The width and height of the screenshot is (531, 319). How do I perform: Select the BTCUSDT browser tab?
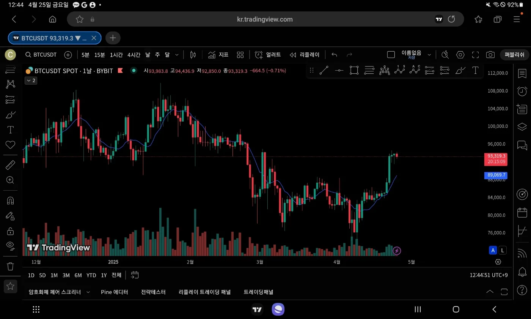[x=55, y=38]
